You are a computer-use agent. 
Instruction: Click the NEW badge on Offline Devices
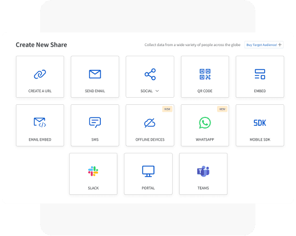click(x=167, y=109)
